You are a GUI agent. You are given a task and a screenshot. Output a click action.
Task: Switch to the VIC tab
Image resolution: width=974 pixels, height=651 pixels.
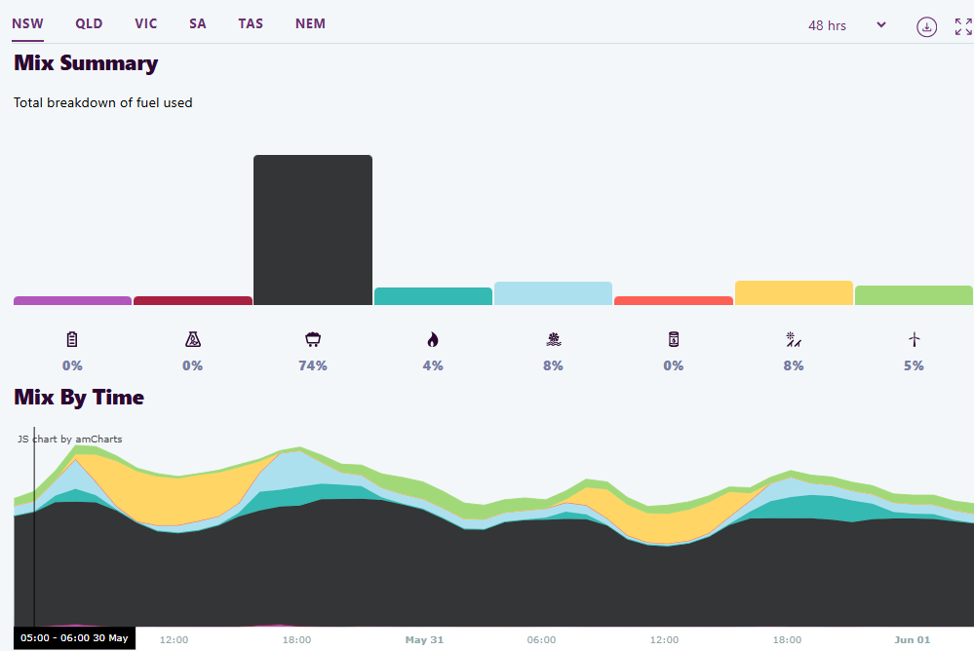[x=145, y=23]
